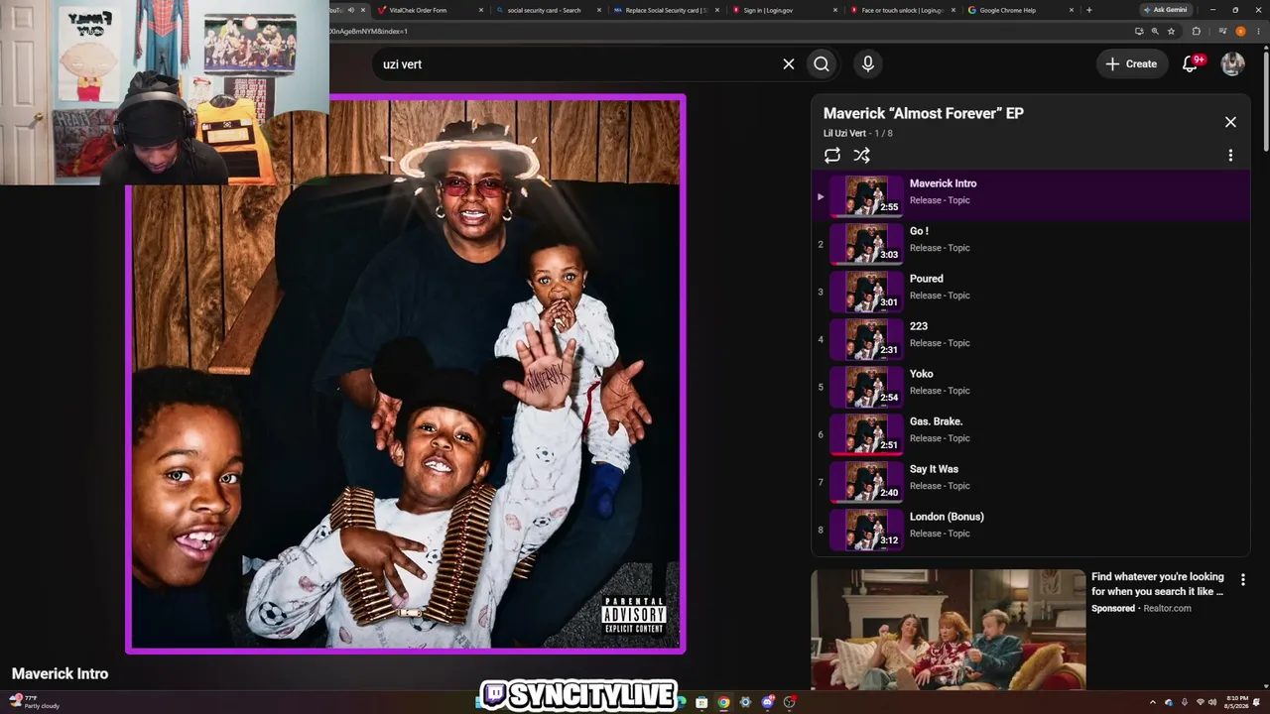Viewport: 1270px width, 714px height.
Task: Open the Chrome zoom indicator icon
Action: tap(1155, 31)
